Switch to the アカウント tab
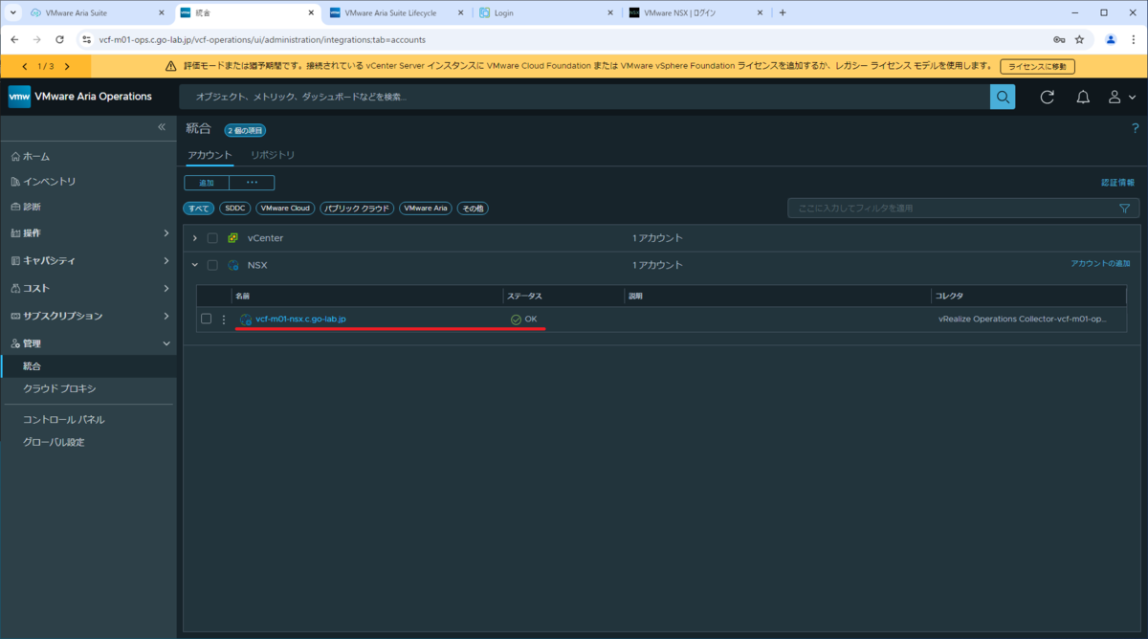The image size is (1148, 639). pos(210,155)
